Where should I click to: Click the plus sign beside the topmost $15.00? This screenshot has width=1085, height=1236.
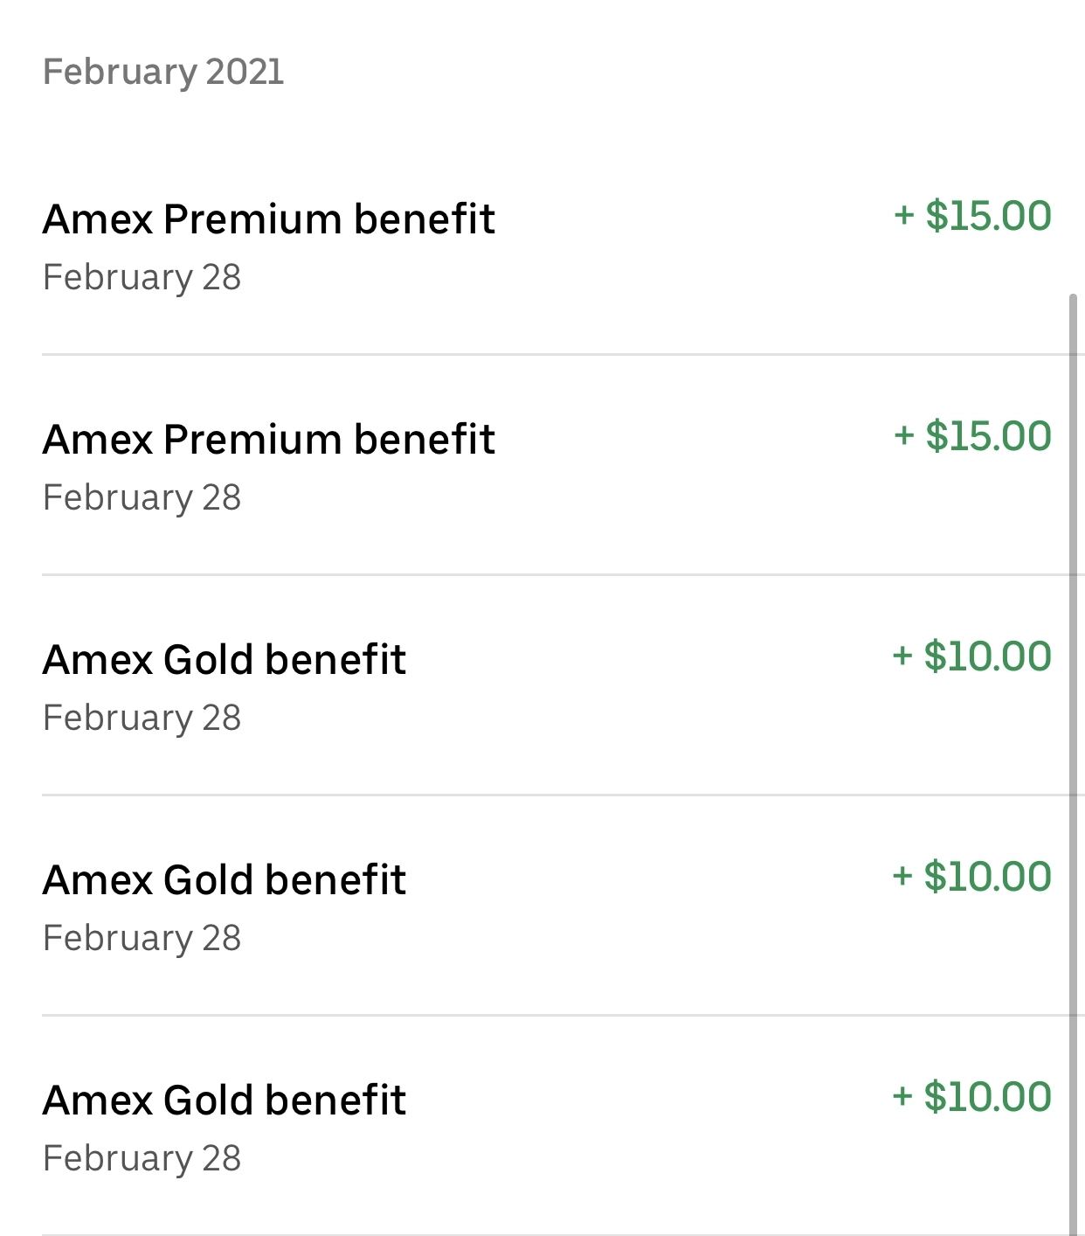coord(904,215)
